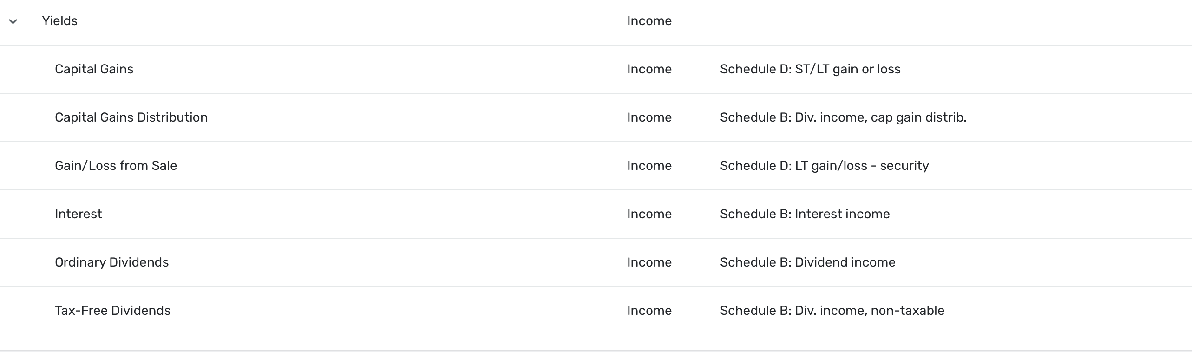Click Income label beside Yields
Screen dimensions: 1192x352
pyautogui.click(x=649, y=21)
